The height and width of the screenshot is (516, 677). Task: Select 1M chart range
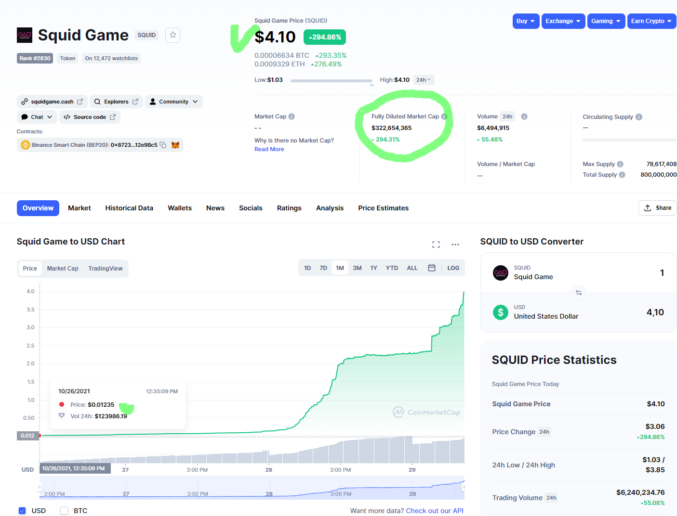[x=340, y=268]
